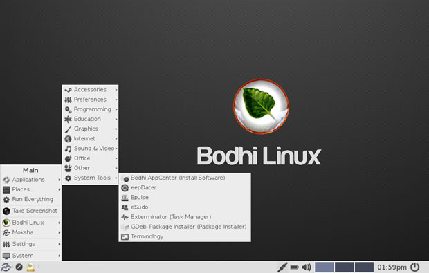Click the Graphics brush icon
Screen dimensions: 429x273
point(68,129)
